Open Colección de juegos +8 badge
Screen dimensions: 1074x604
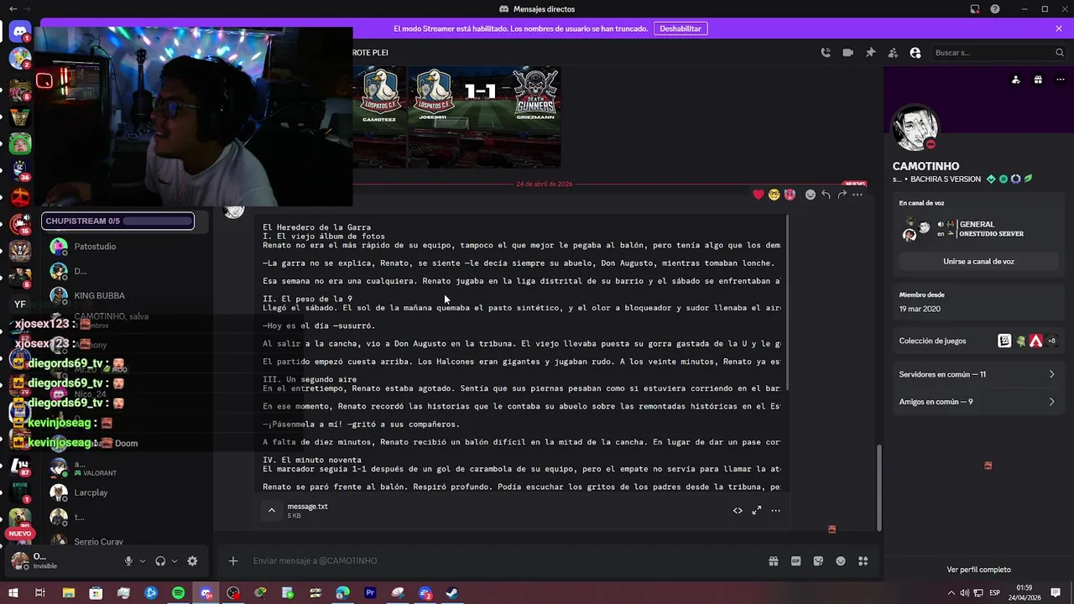(1051, 341)
